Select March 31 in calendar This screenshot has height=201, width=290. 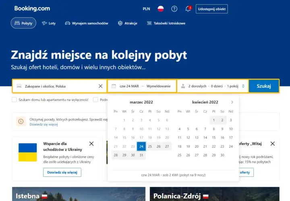pos(141,155)
